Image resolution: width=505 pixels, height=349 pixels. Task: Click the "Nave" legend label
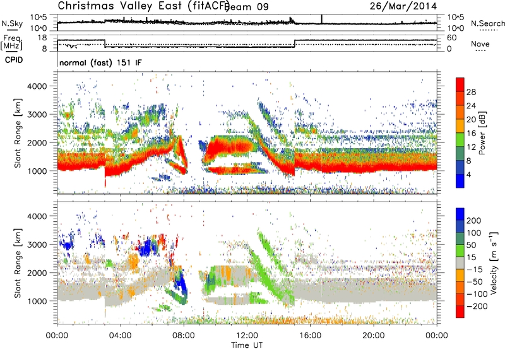click(480, 43)
